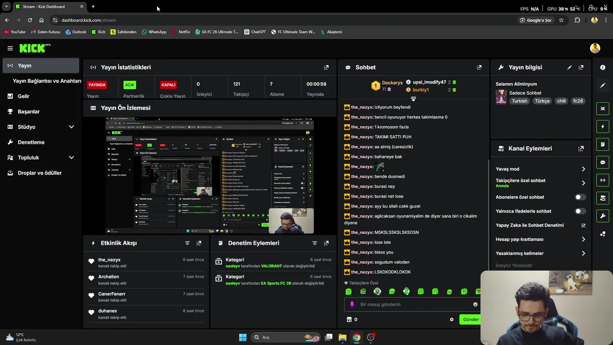Viewport: 613px width, 345px height.
Task: Toggle the chat bubble icon in right sidebar
Action: click(602, 162)
